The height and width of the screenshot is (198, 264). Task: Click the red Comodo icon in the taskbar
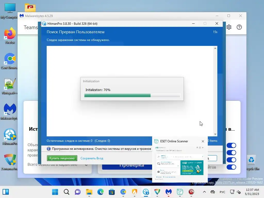191,192
